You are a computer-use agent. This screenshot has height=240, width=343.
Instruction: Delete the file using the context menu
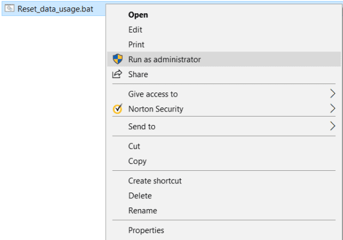point(139,195)
